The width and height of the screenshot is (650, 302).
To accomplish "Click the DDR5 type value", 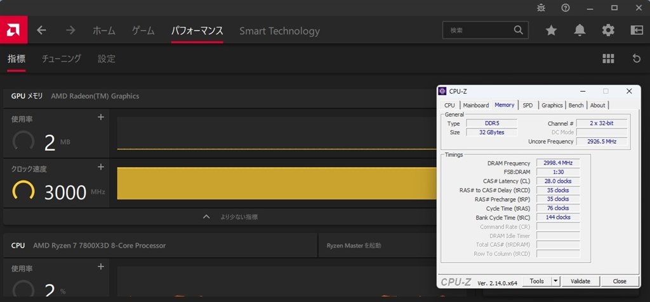I will (492, 123).
